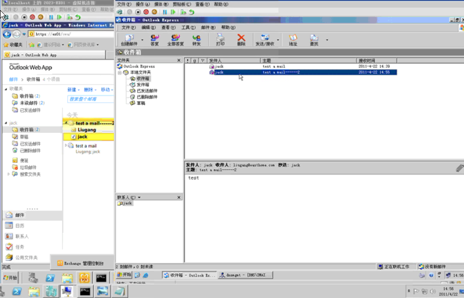
Task: Click the IE address bar showing https://ex01/owa/
Action: click(71, 34)
